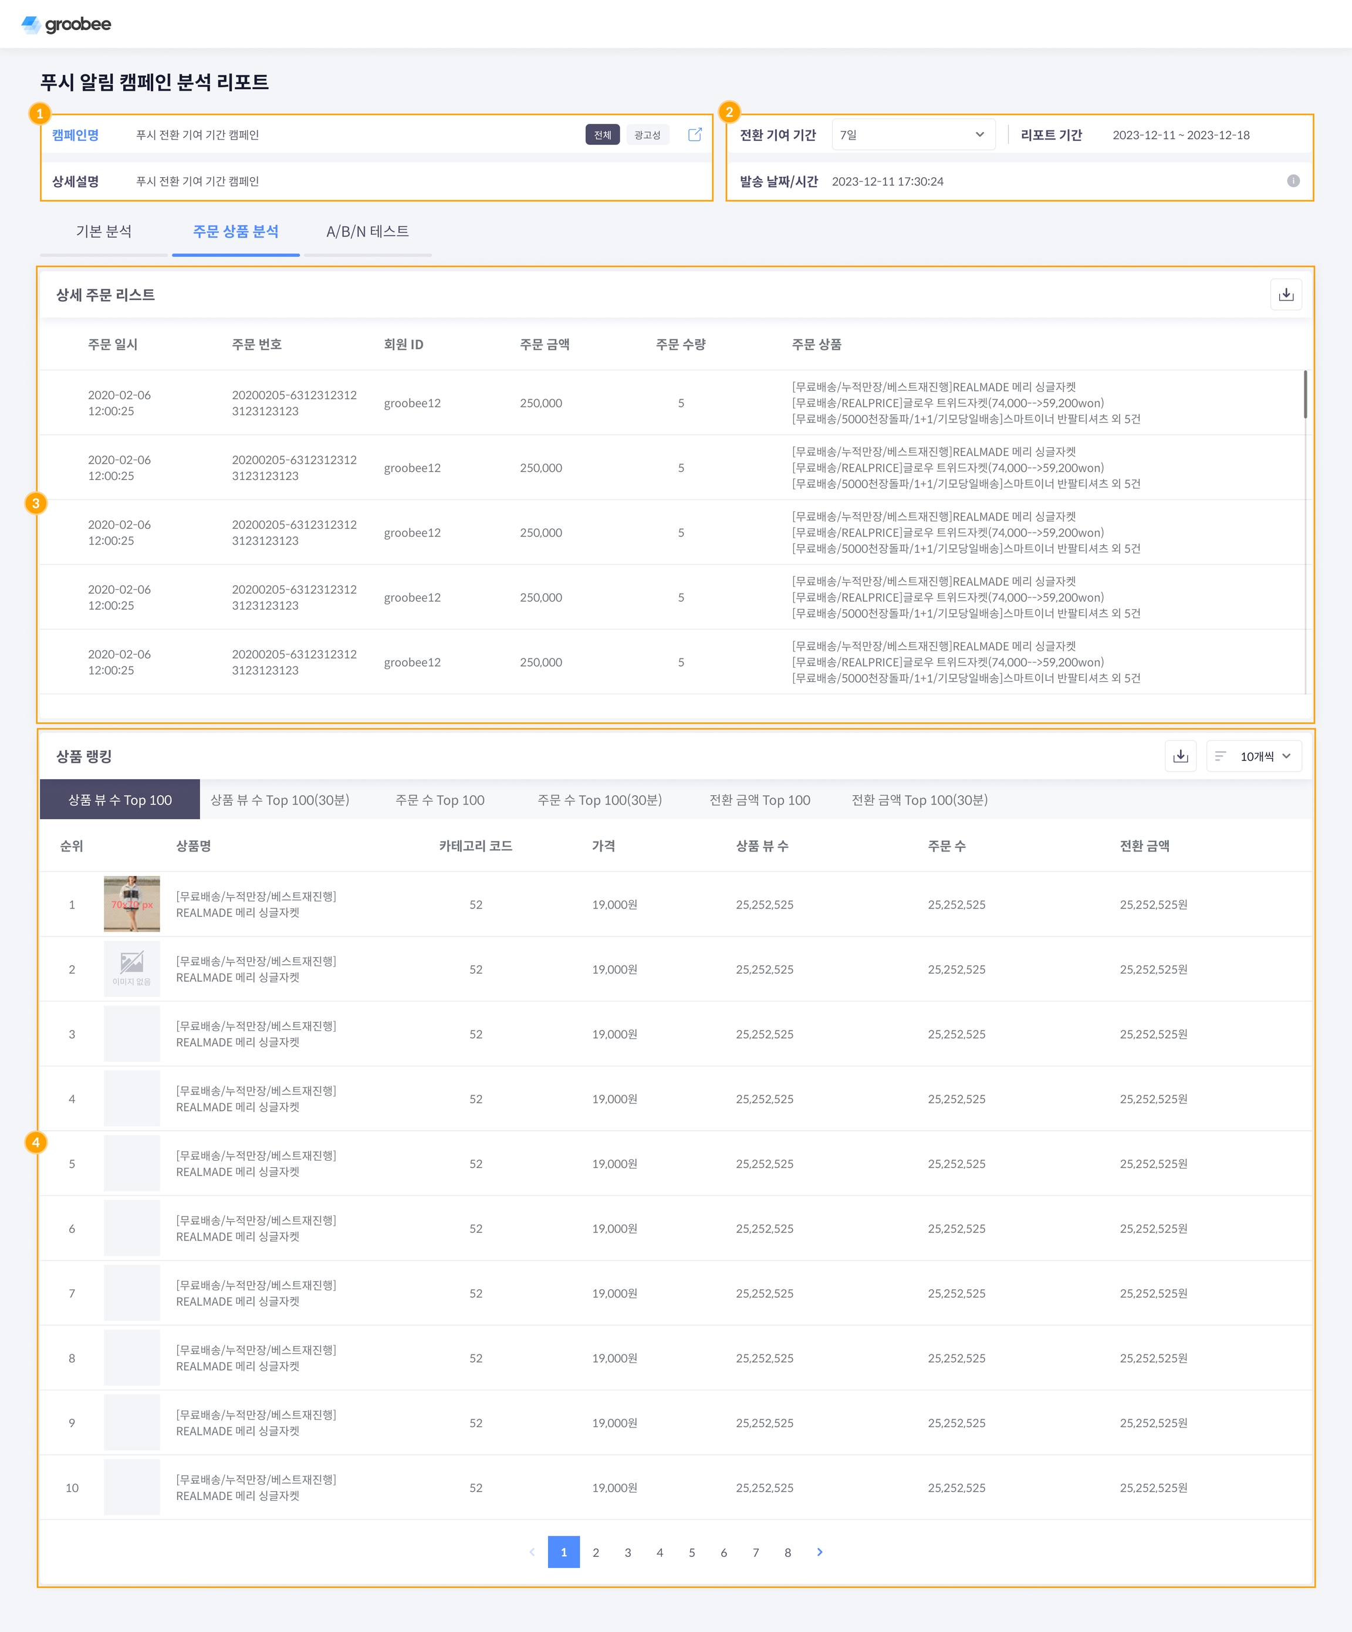Select the 광고성 filter tag

(x=647, y=134)
